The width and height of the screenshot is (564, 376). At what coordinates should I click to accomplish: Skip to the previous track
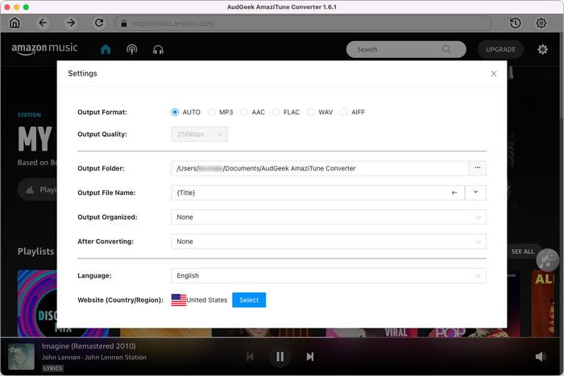[x=250, y=357]
